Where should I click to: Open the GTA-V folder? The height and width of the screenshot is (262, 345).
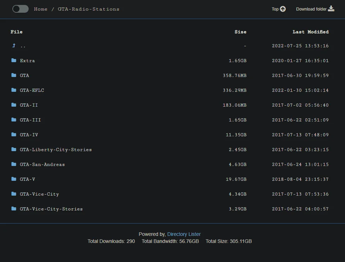[27, 179]
